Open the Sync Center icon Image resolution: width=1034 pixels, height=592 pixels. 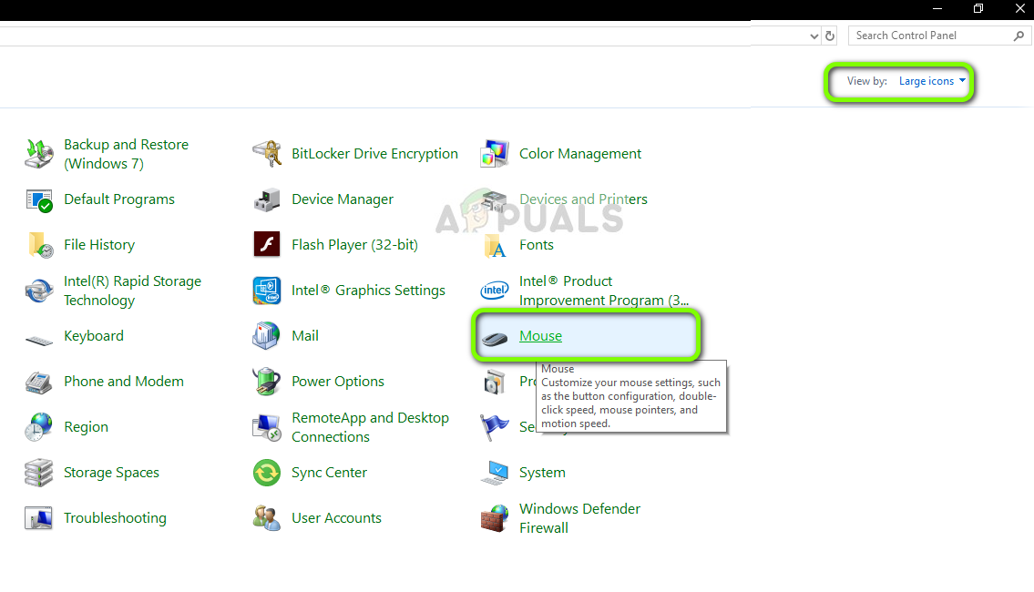pos(266,473)
